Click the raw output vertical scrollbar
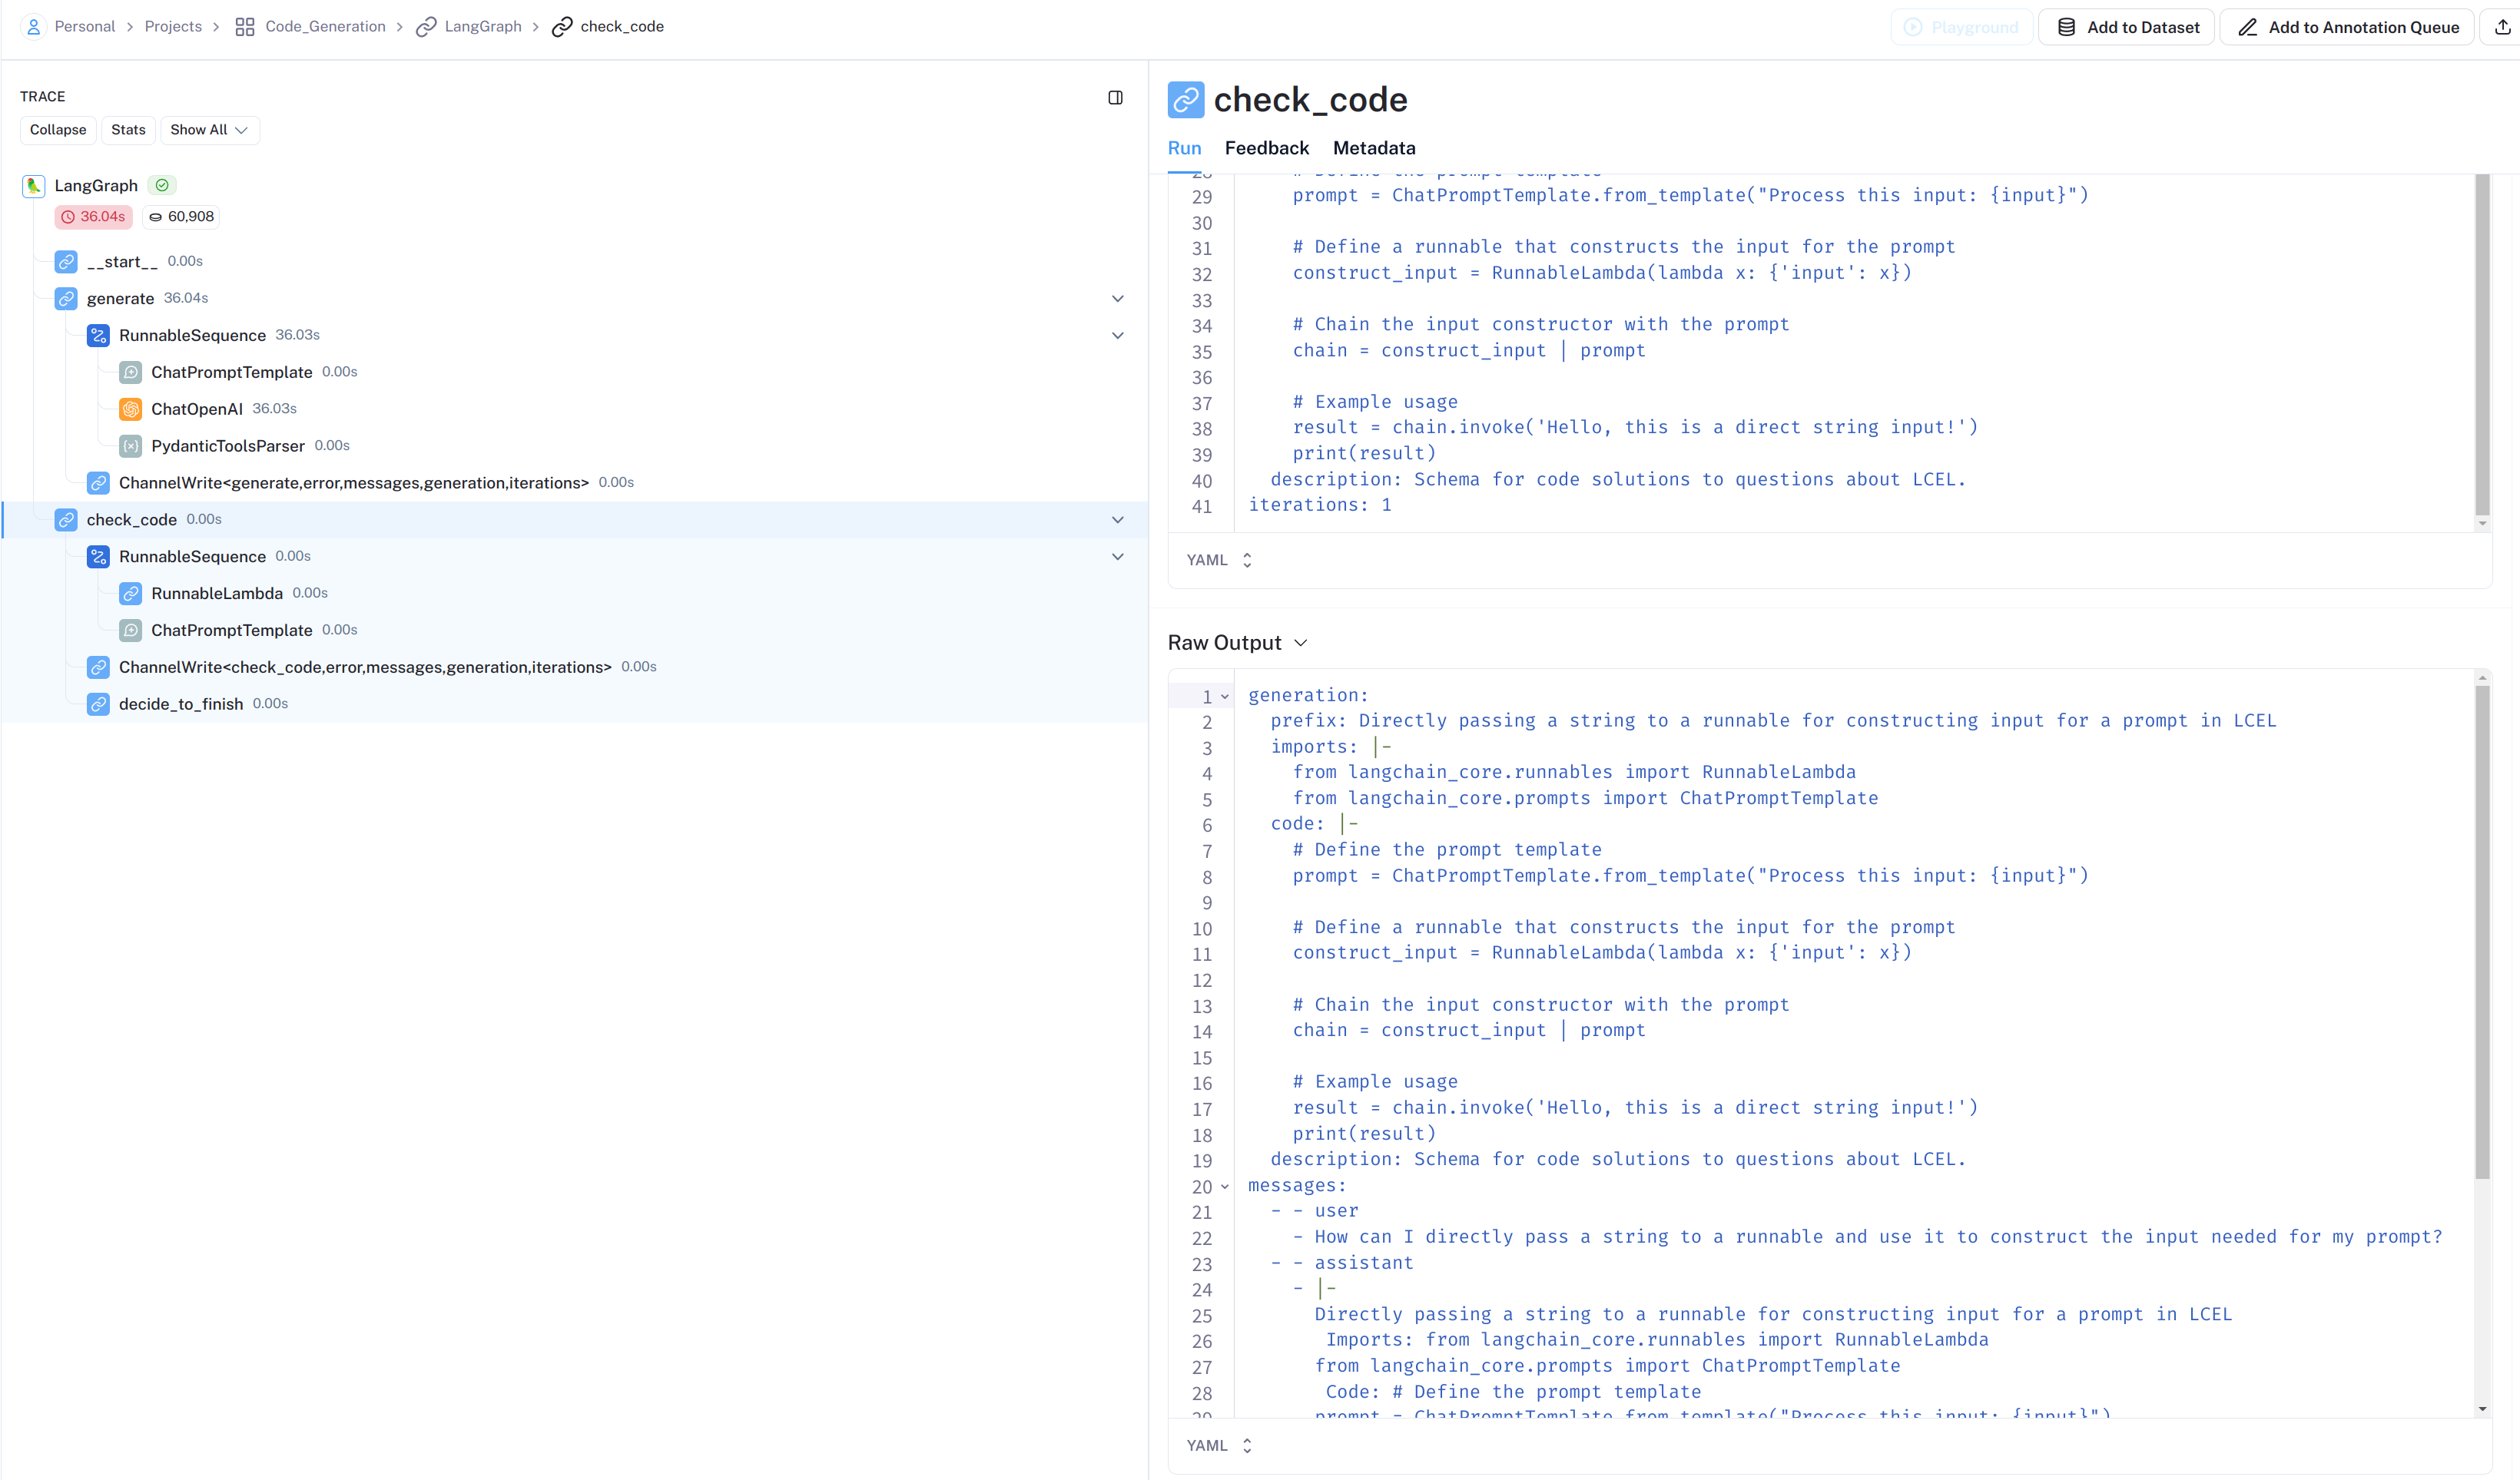The width and height of the screenshot is (2520, 1480). coord(2482,930)
